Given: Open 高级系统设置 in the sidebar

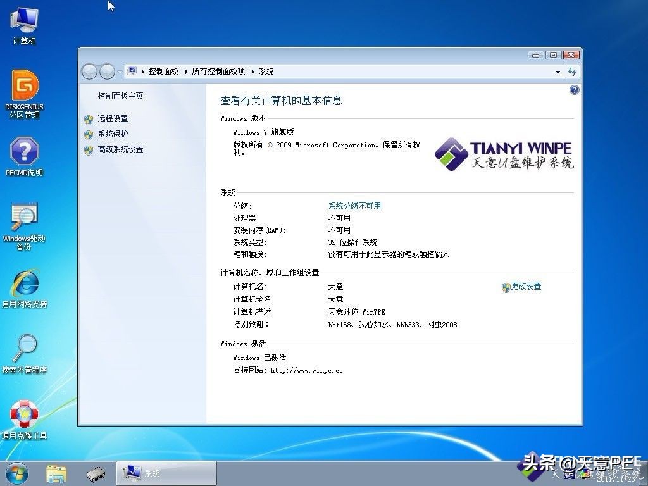Looking at the screenshot, I should click(x=121, y=149).
